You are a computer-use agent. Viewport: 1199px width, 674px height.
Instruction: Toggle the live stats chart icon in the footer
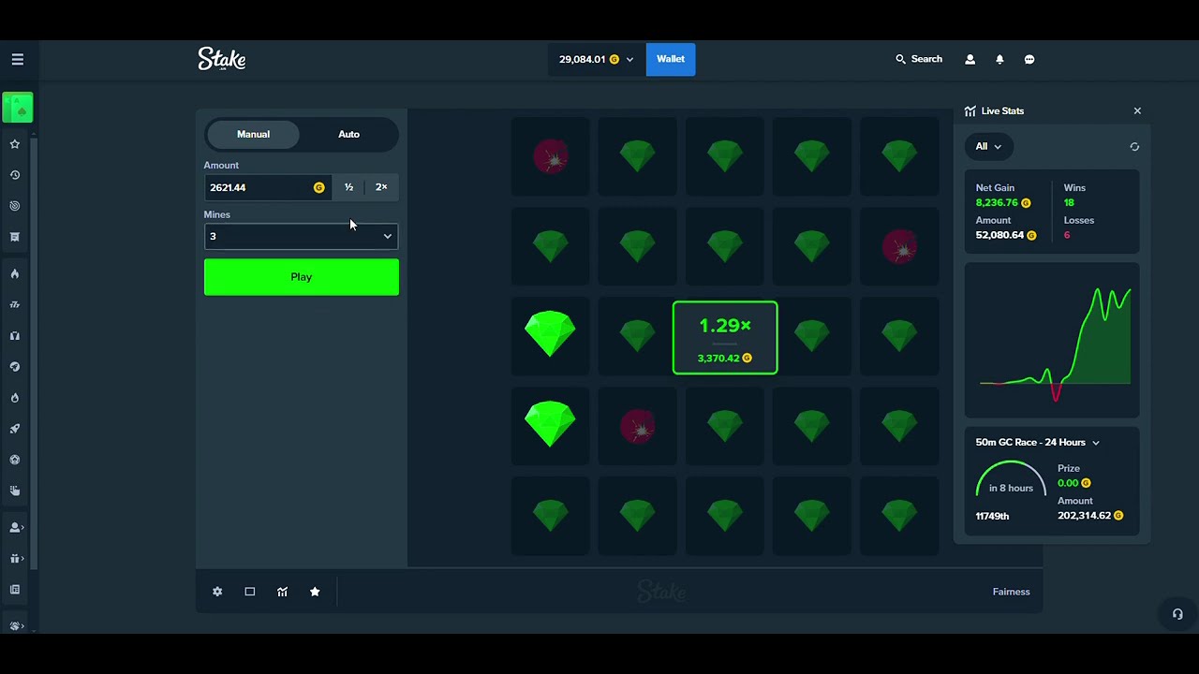click(282, 592)
